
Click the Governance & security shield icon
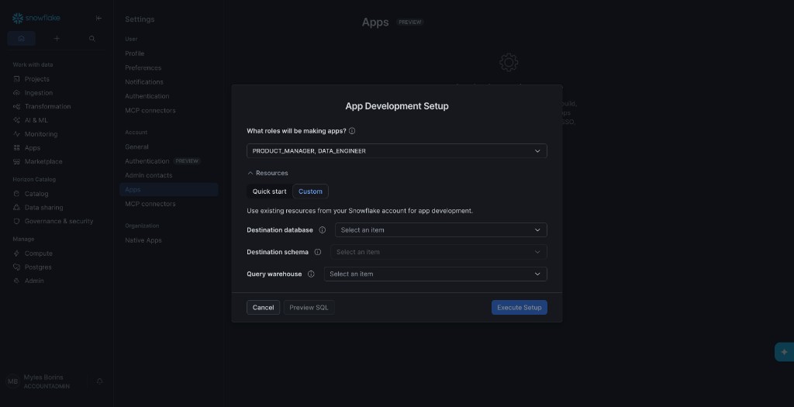click(17, 221)
